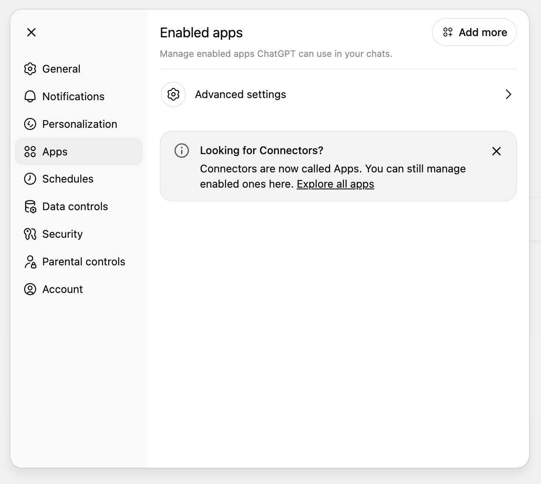Click the Advanced settings gear icon
The image size is (541, 484).
tap(173, 94)
